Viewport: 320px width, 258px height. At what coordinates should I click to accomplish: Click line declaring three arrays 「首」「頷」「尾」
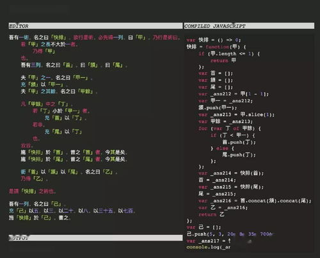(74, 65)
